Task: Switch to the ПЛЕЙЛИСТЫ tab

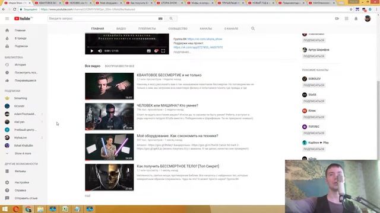Action: pos(147,28)
